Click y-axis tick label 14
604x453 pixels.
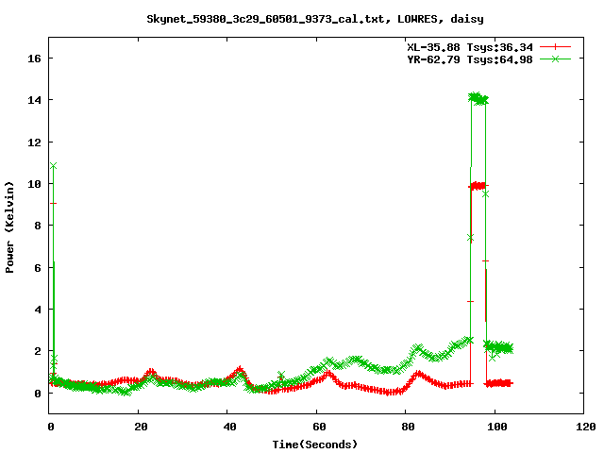click(x=34, y=100)
